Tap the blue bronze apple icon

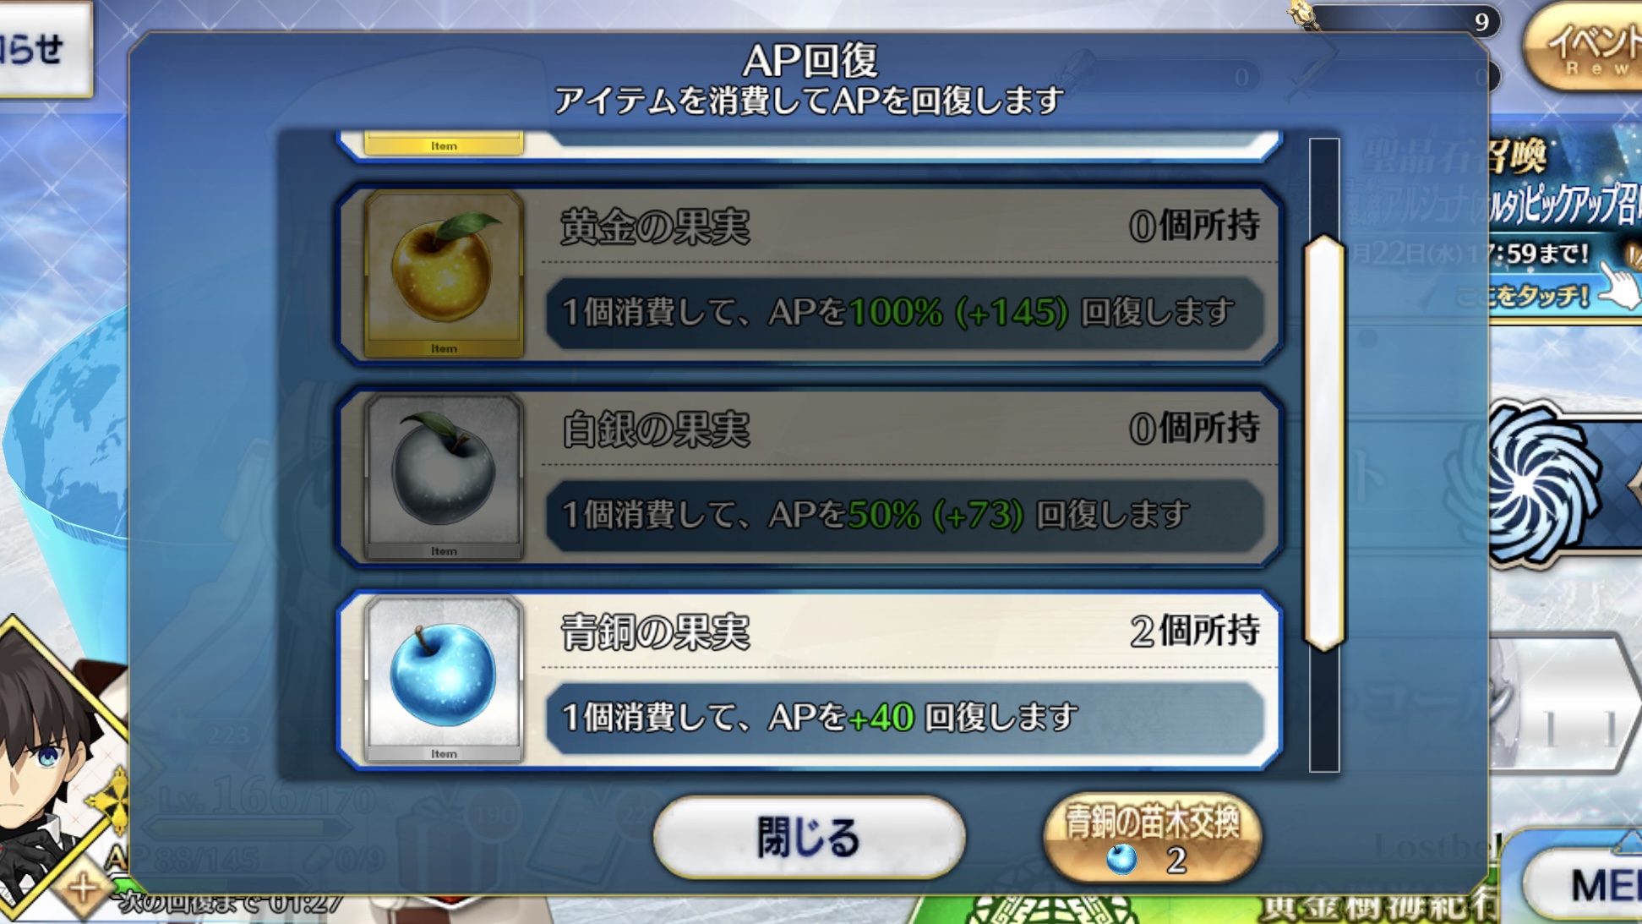[x=444, y=680]
